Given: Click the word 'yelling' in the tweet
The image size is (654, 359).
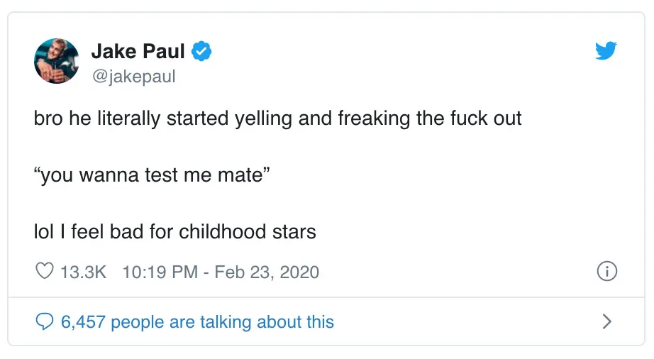Looking at the screenshot, I should [x=264, y=118].
